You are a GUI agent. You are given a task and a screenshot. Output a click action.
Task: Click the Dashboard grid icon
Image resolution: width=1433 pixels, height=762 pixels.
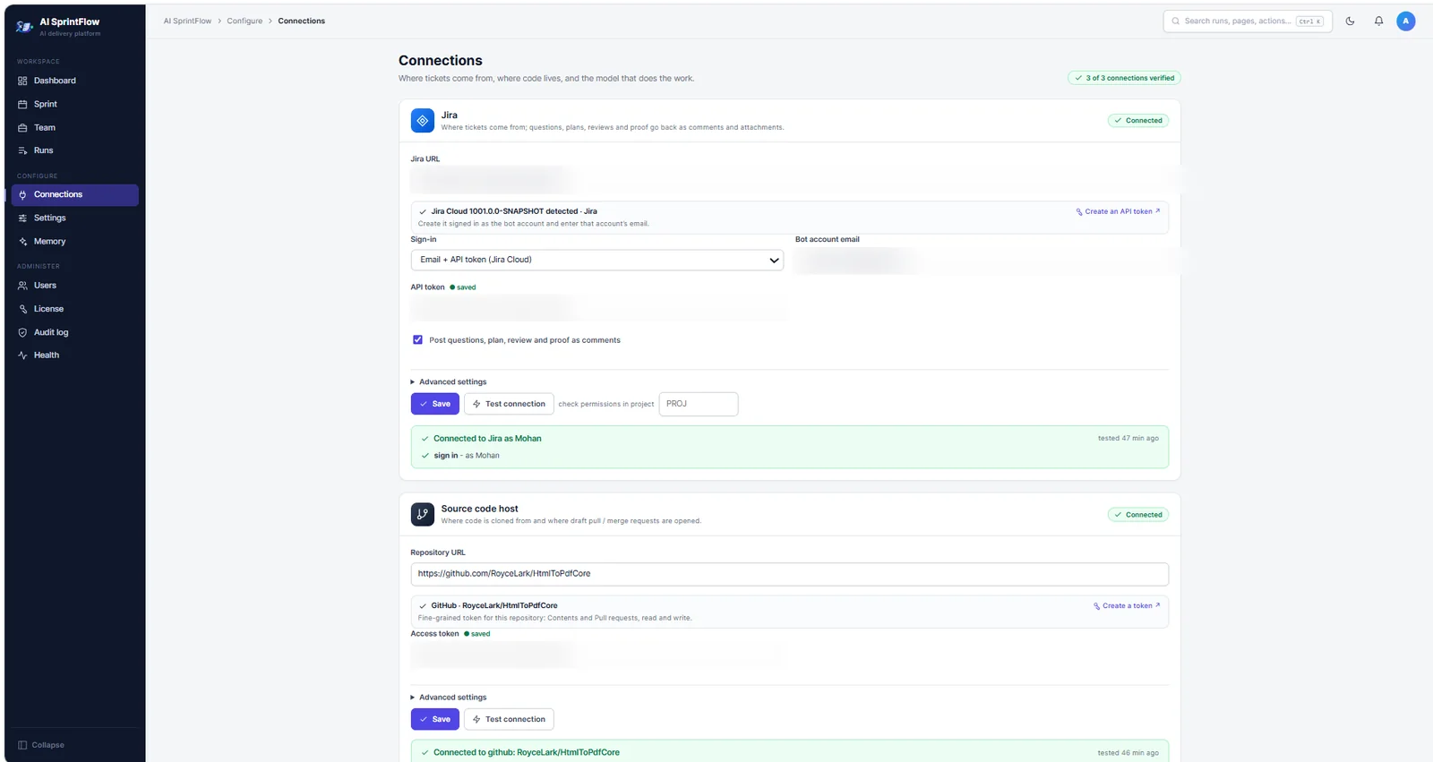pos(22,81)
